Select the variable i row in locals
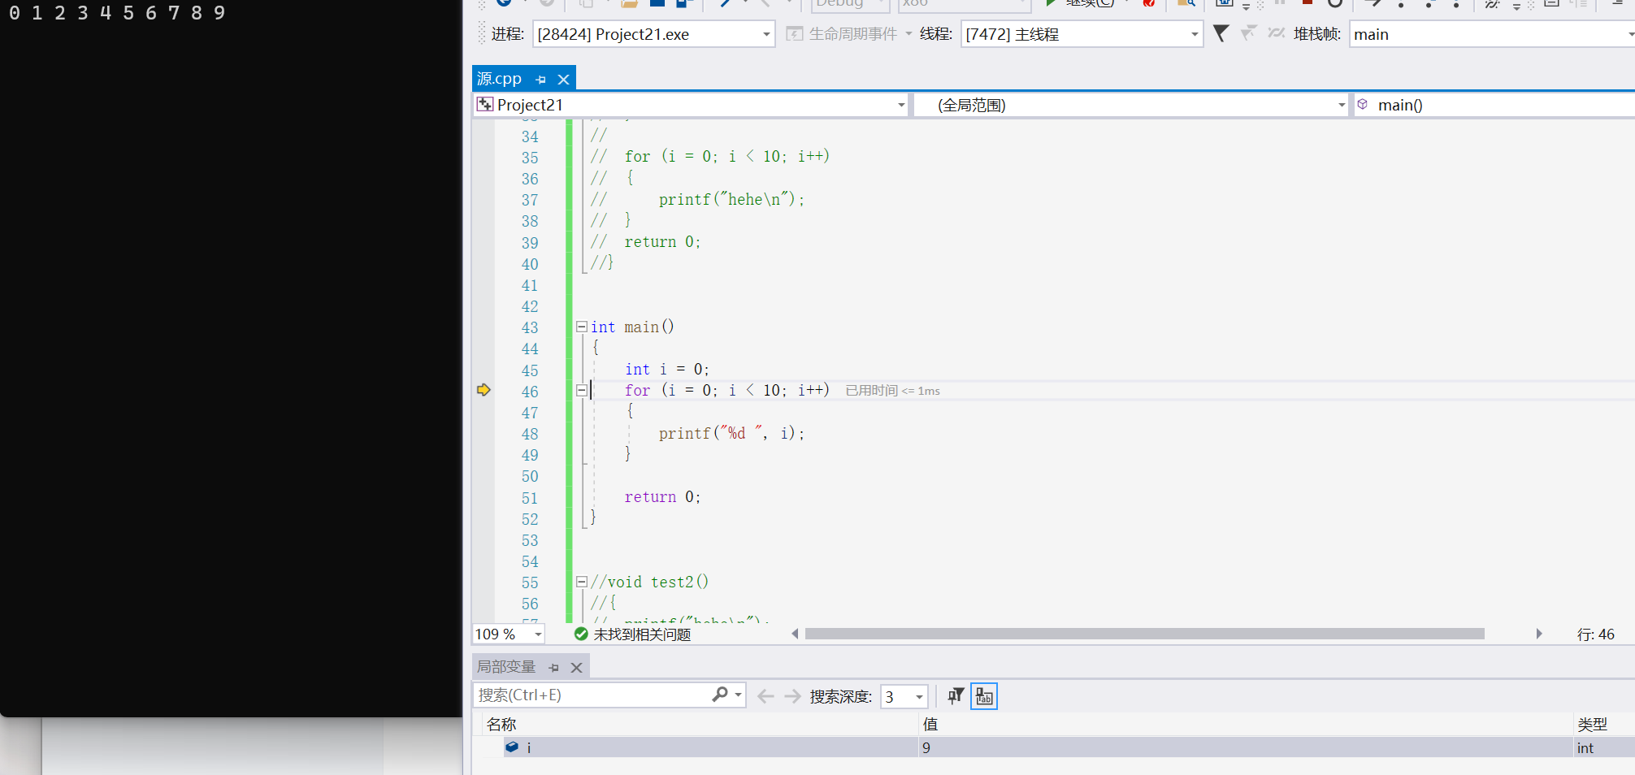 1054,747
